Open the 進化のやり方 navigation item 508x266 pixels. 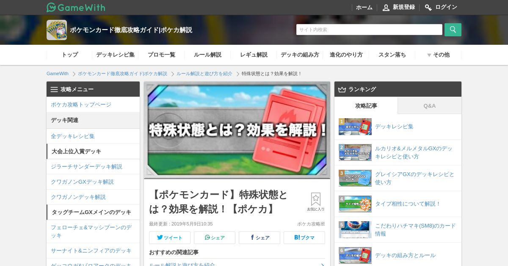tap(346, 55)
